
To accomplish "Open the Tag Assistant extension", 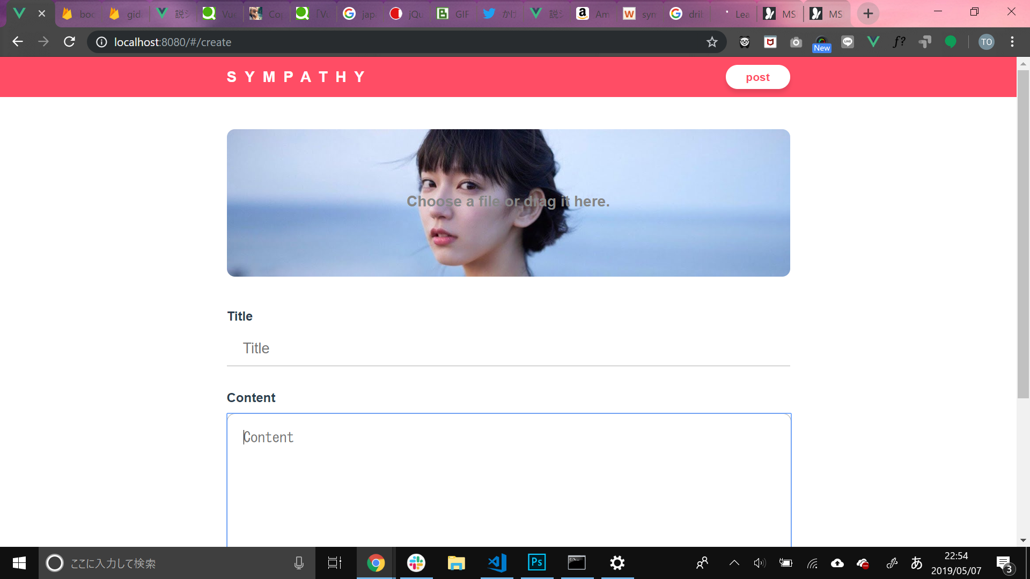I will point(925,42).
